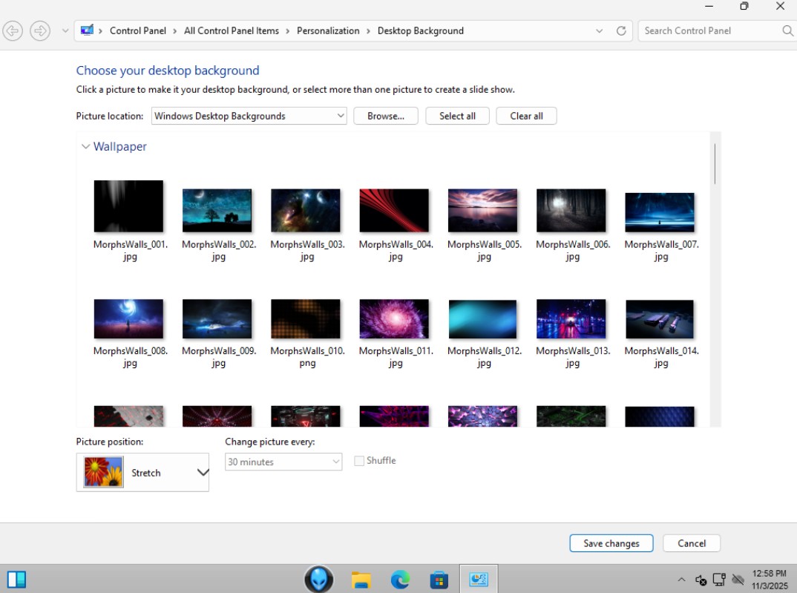Click the network icon in system tray

point(719,580)
